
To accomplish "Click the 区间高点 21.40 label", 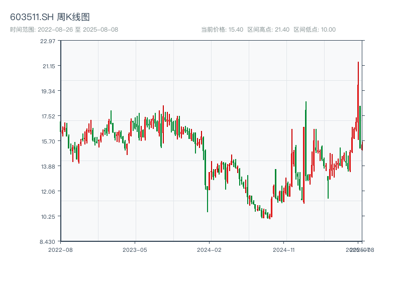I will point(268,30).
